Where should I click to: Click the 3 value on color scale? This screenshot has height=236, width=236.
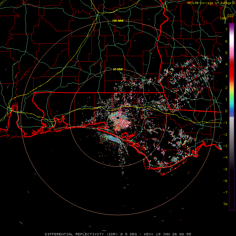click(226, 76)
